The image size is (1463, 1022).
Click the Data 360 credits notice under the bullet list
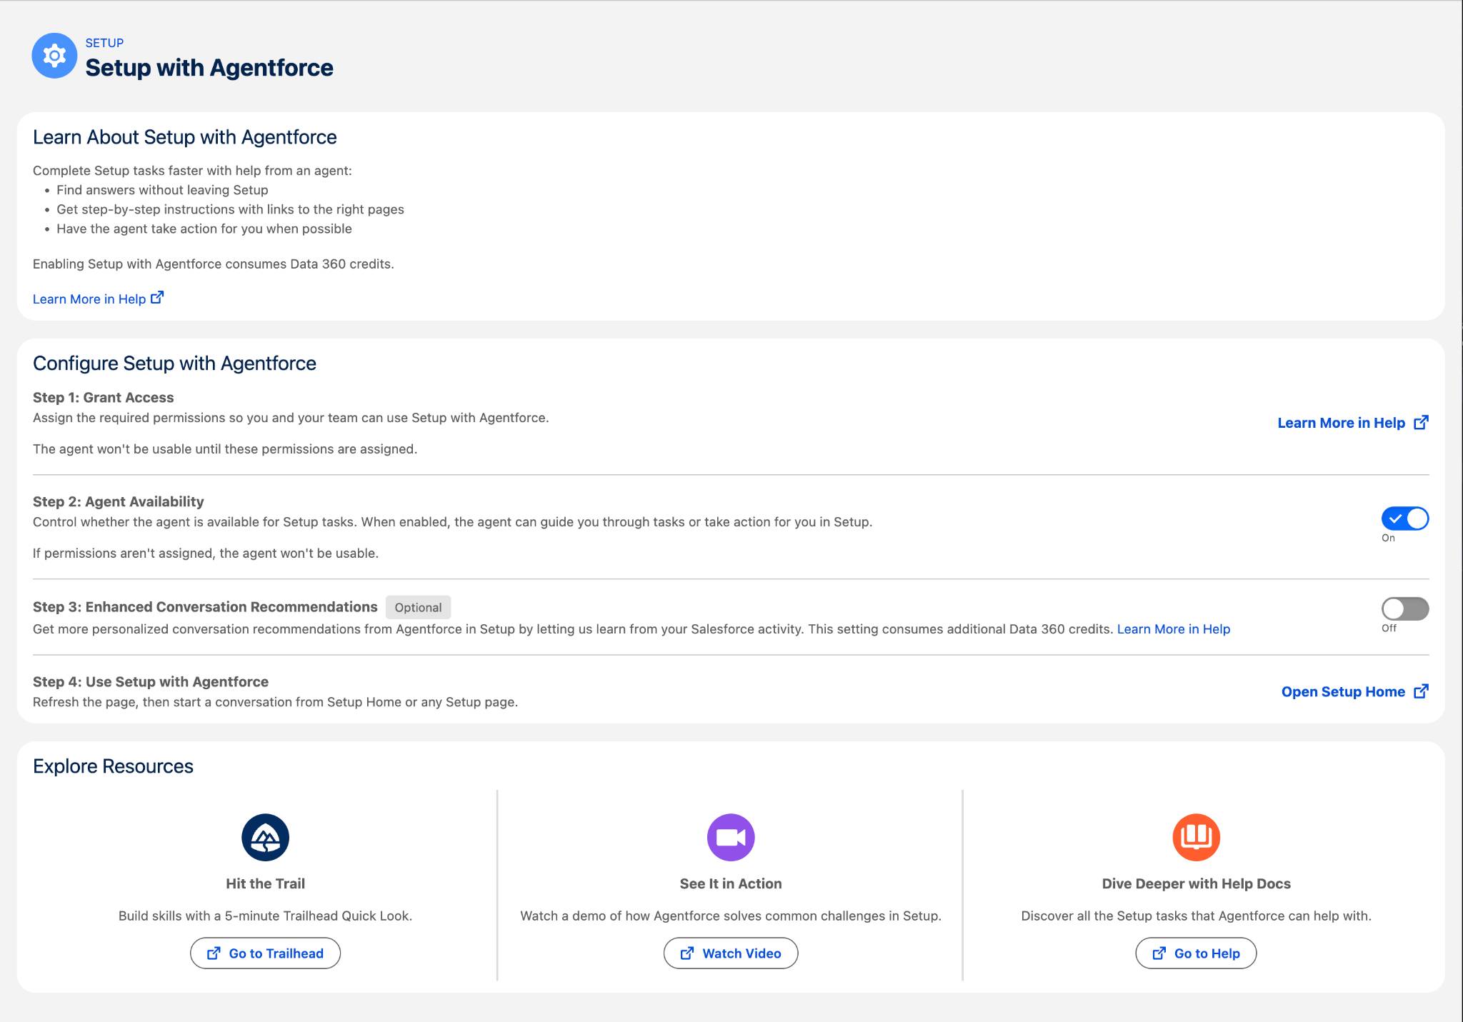pos(214,264)
